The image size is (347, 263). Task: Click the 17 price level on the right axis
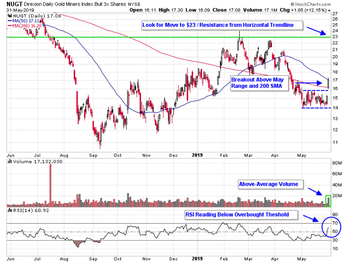click(335, 80)
